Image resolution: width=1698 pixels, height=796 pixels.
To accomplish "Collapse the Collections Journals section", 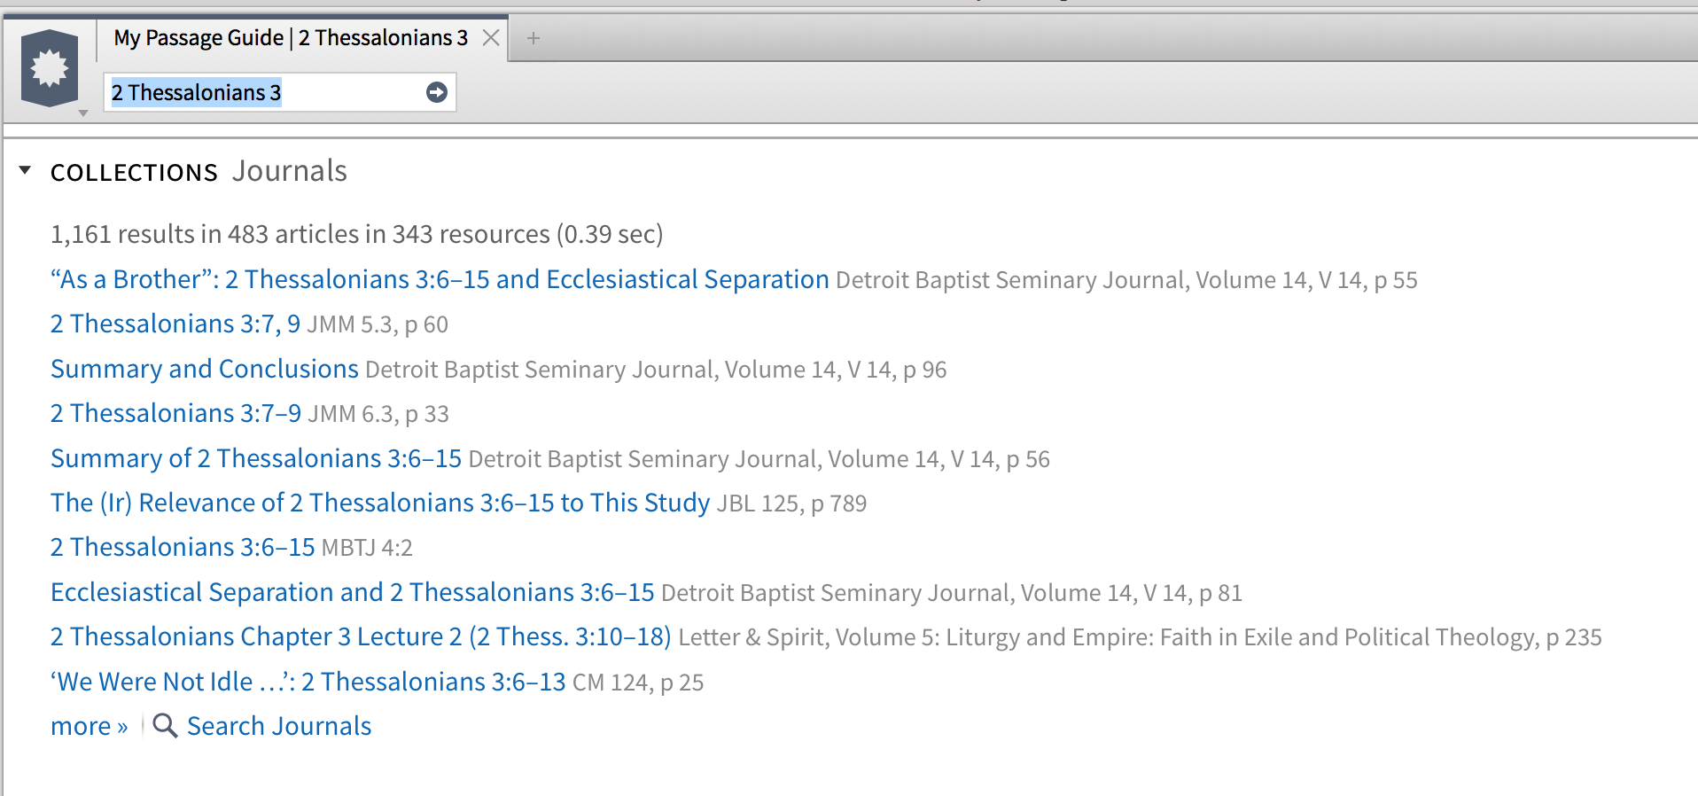I will 25,170.
